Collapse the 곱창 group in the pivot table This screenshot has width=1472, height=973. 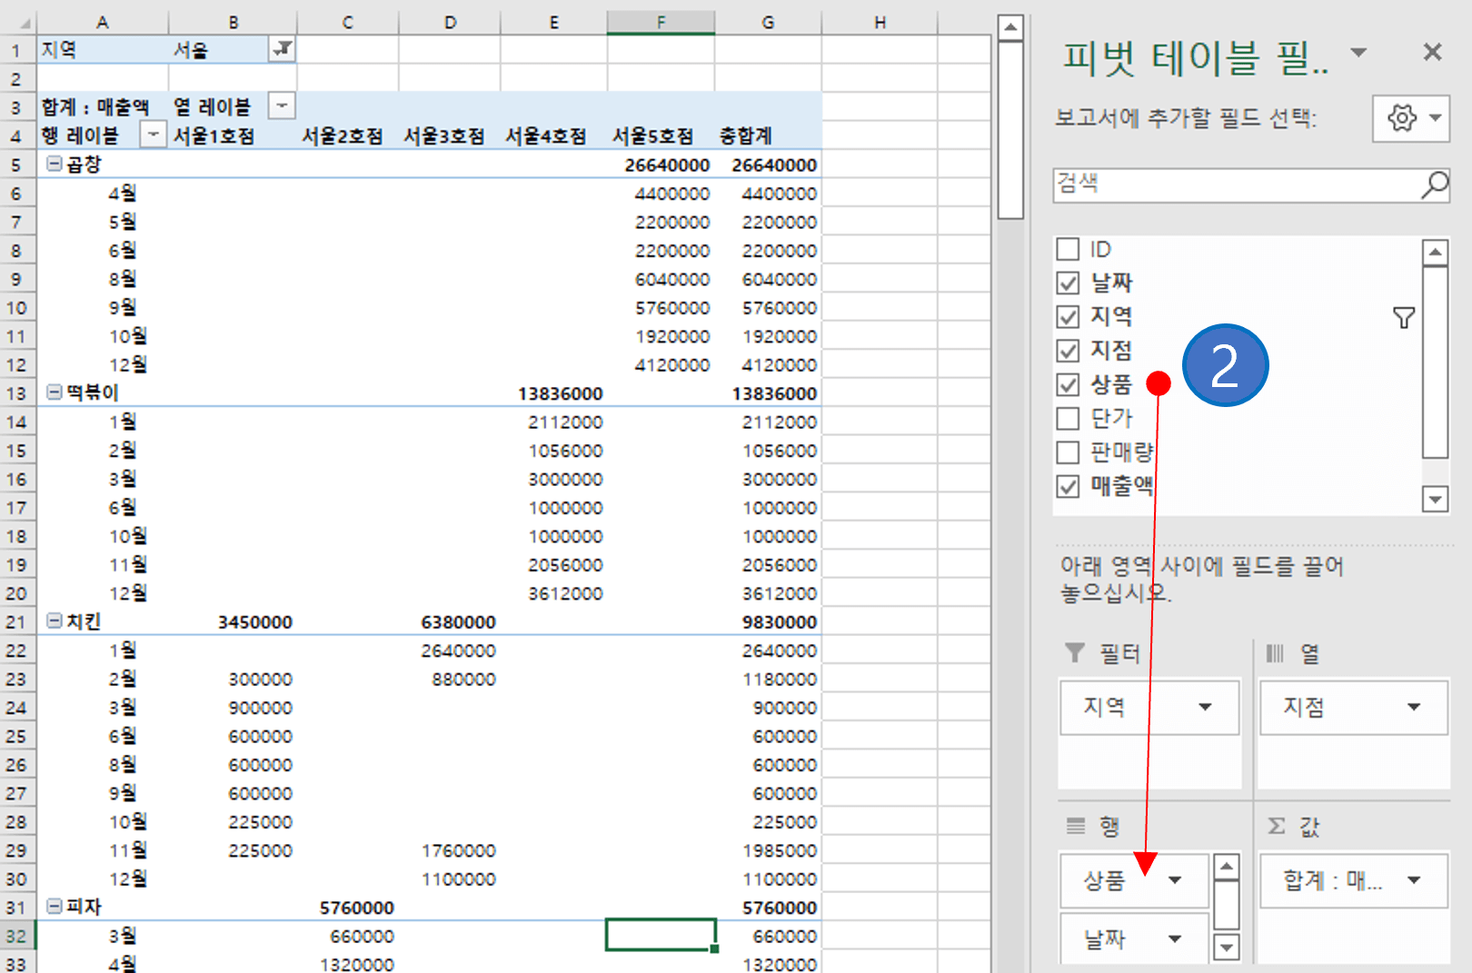[54, 164]
